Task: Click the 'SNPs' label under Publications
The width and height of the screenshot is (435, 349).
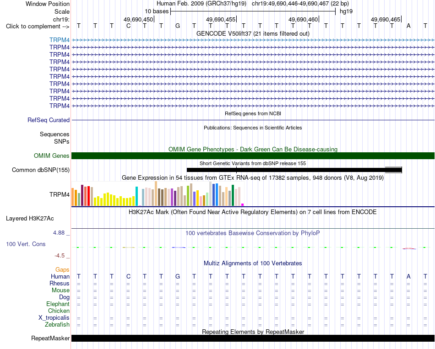Action: [x=62, y=142]
